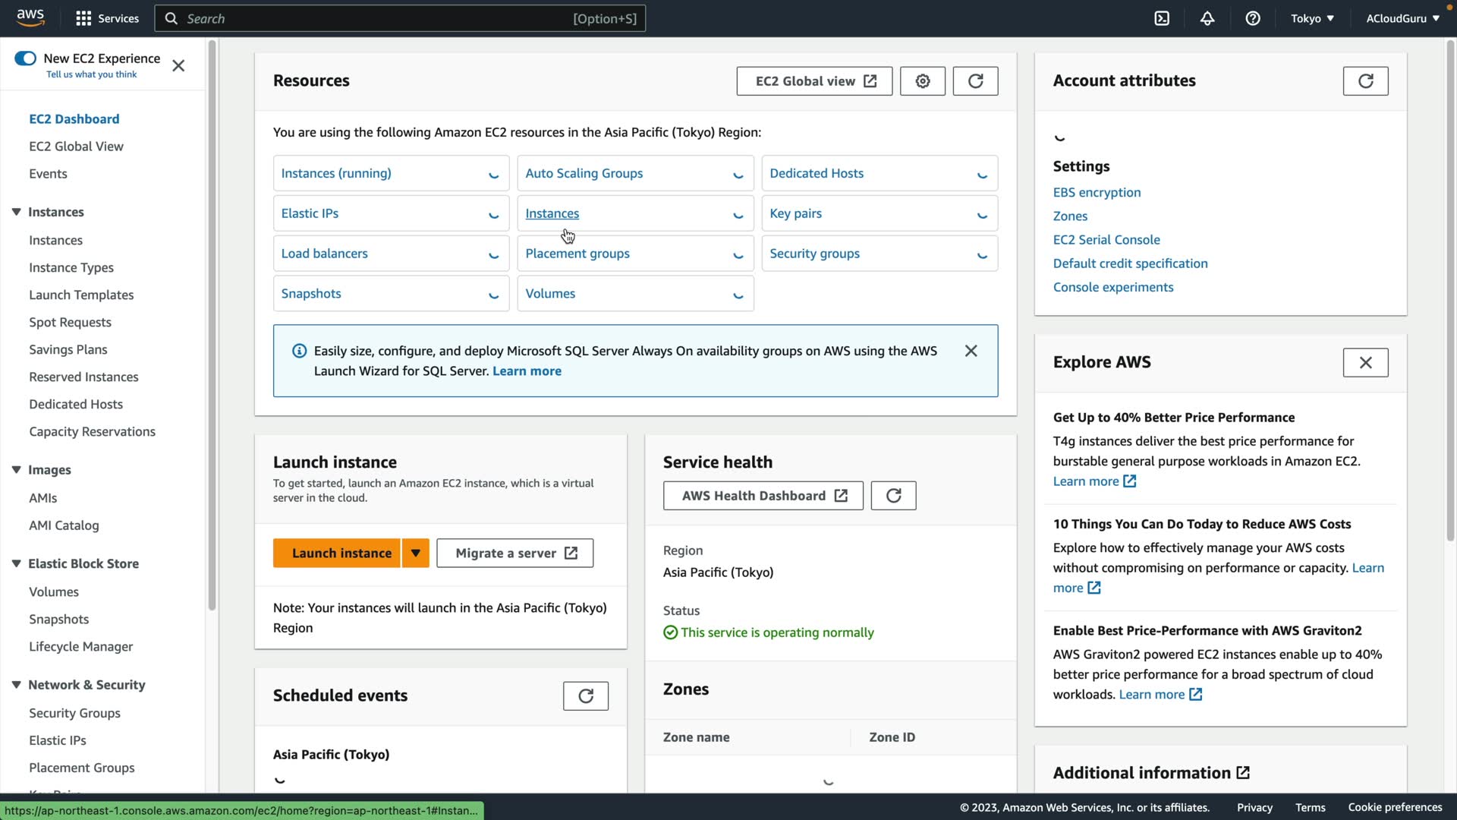
Task: Open the EBS encryption settings link
Action: pos(1097,192)
